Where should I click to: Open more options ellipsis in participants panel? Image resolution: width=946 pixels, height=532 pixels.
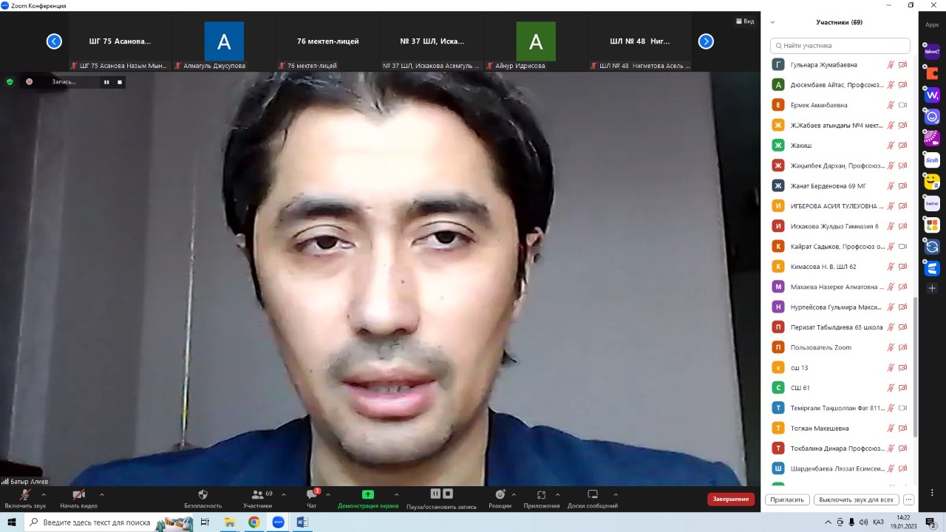[908, 499]
